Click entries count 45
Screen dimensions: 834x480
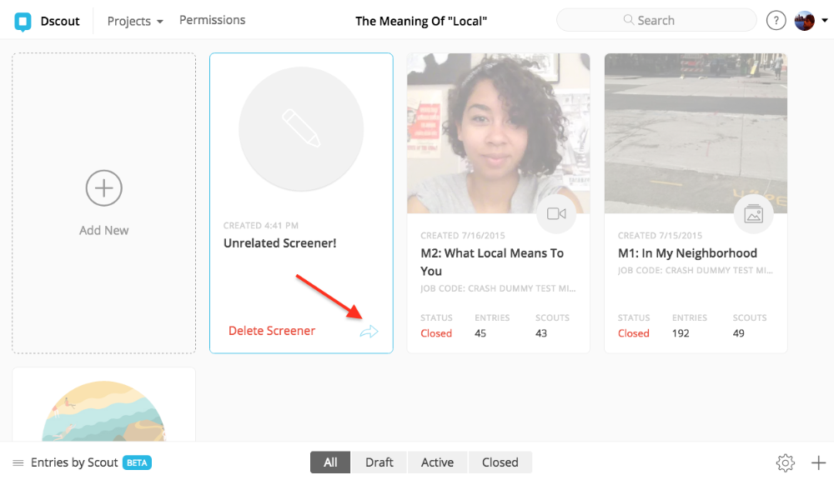[480, 333]
